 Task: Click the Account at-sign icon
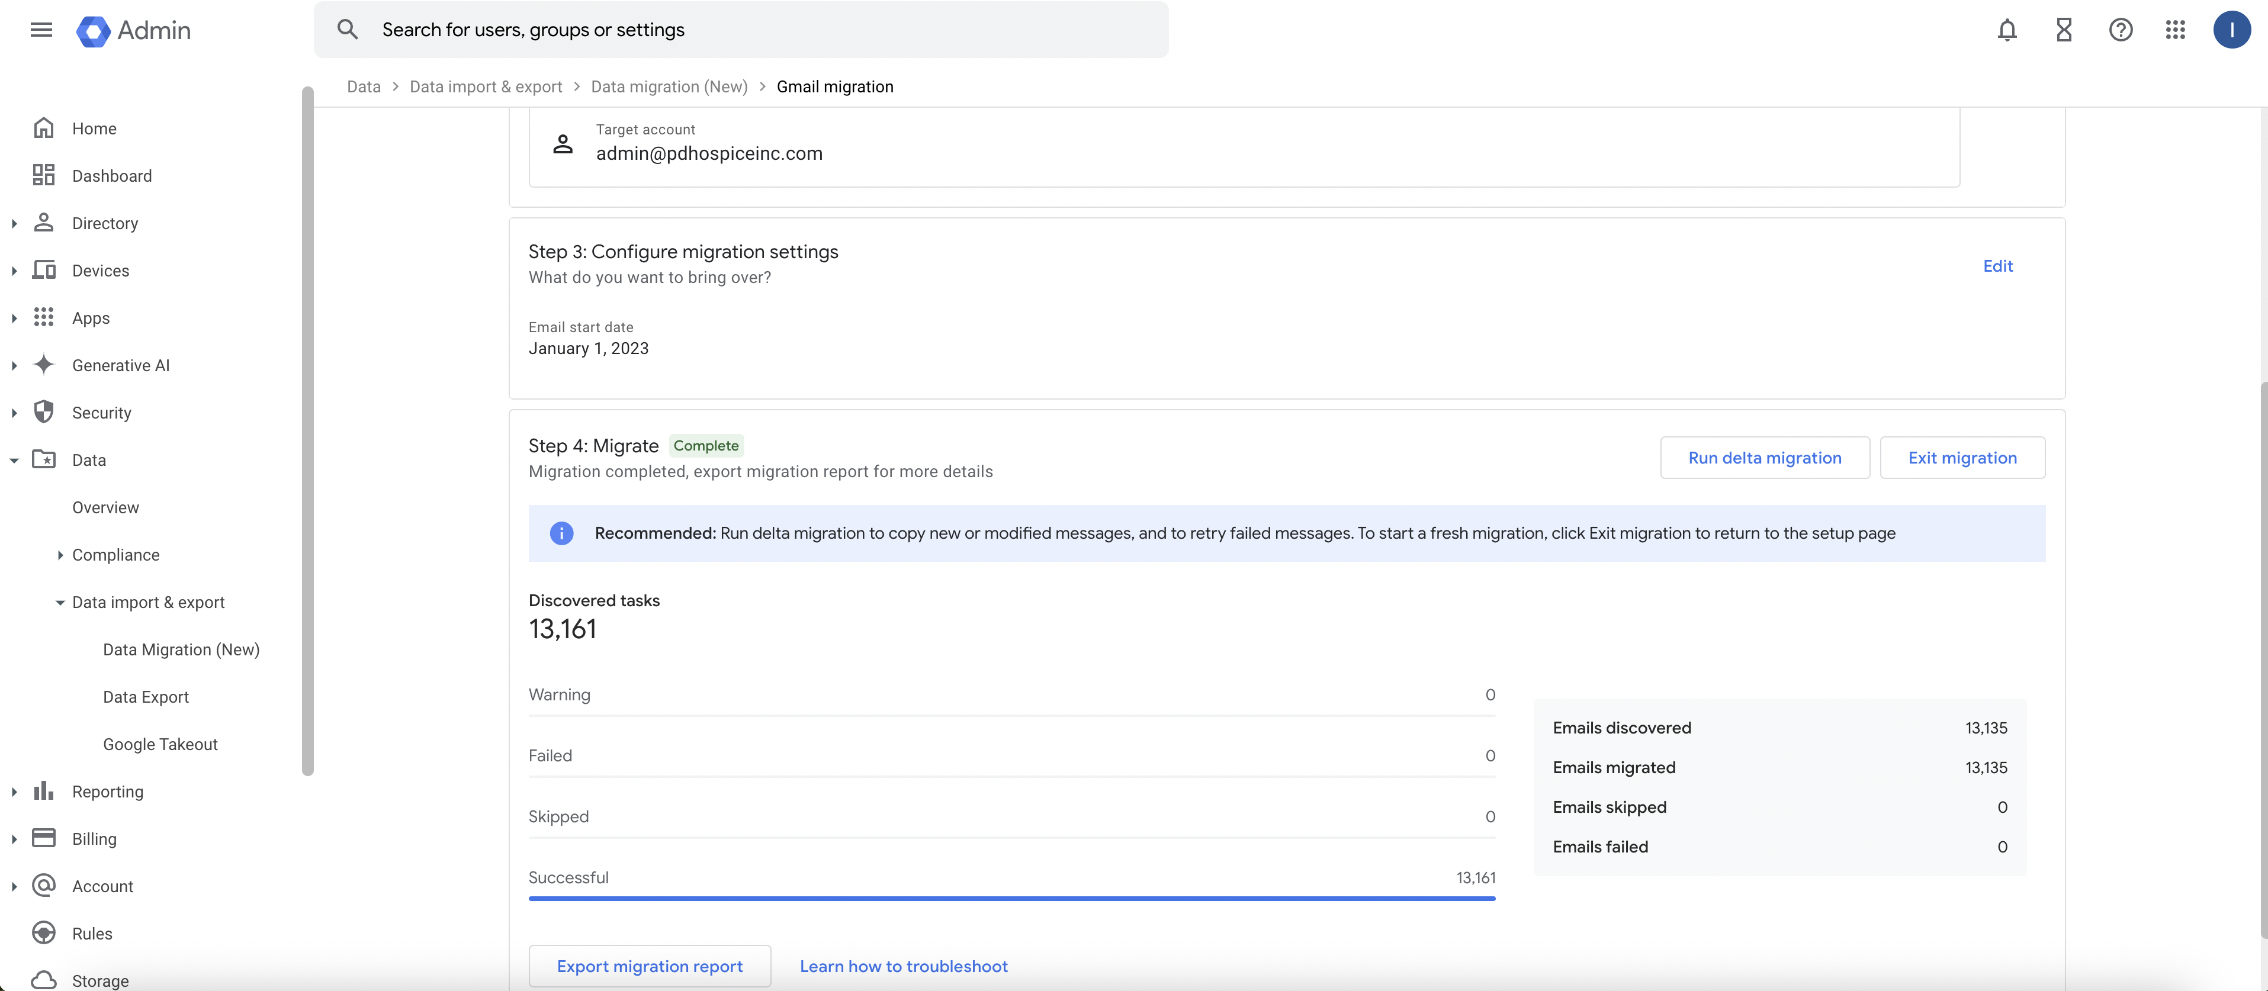click(x=44, y=886)
